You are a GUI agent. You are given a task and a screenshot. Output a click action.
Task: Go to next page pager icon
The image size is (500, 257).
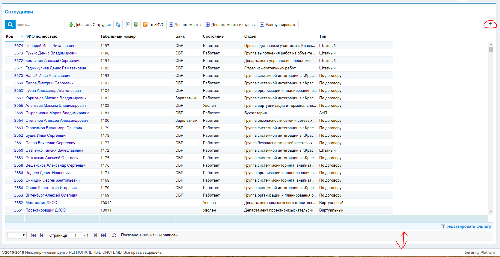pos(96,235)
